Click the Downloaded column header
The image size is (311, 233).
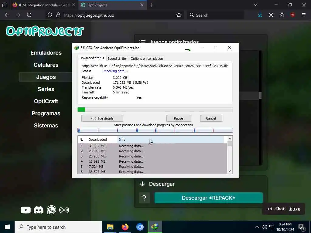tap(102, 140)
